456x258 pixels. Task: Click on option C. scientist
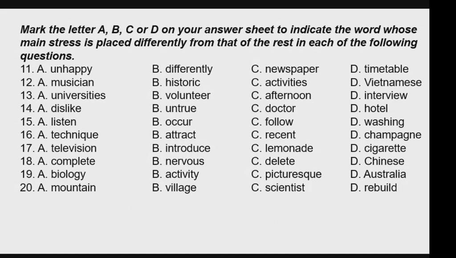coord(278,187)
